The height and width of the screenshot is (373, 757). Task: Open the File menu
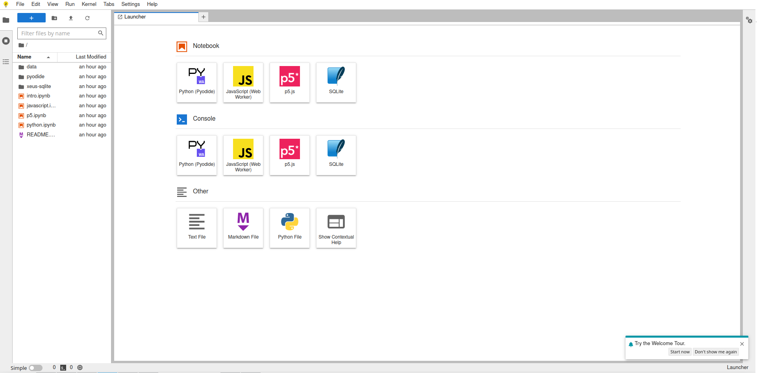[20, 4]
